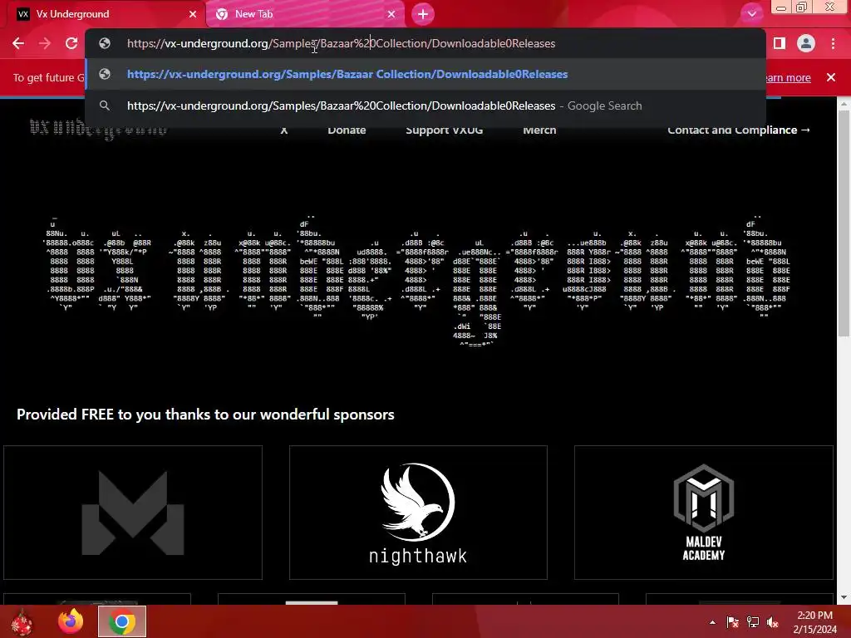Click the scrollbar down arrow
This screenshot has height=638, width=851.
point(844,597)
